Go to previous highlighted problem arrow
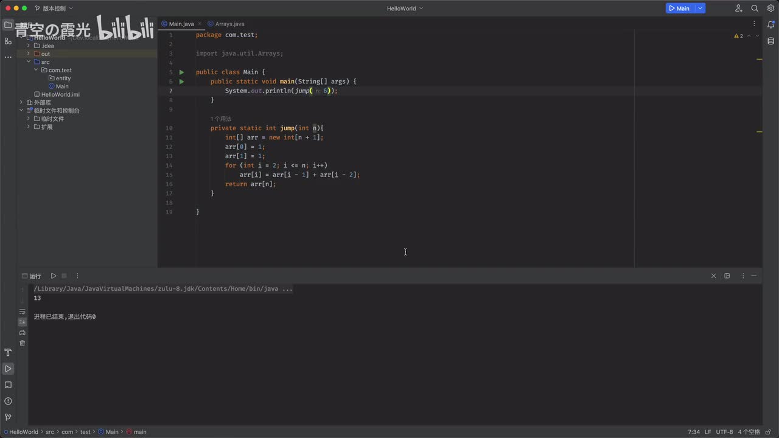Image resolution: width=779 pixels, height=438 pixels. tap(749, 36)
